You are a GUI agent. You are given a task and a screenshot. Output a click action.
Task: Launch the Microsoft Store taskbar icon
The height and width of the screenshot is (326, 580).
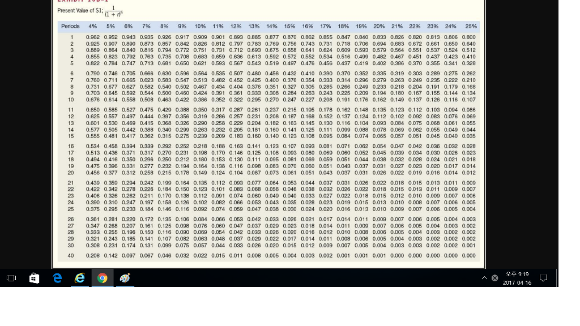pyautogui.click(x=34, y=278)
